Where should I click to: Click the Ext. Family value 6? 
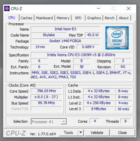pos(39,67)
